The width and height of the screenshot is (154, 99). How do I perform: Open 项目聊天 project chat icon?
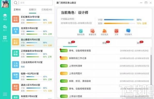click(128, 32)
